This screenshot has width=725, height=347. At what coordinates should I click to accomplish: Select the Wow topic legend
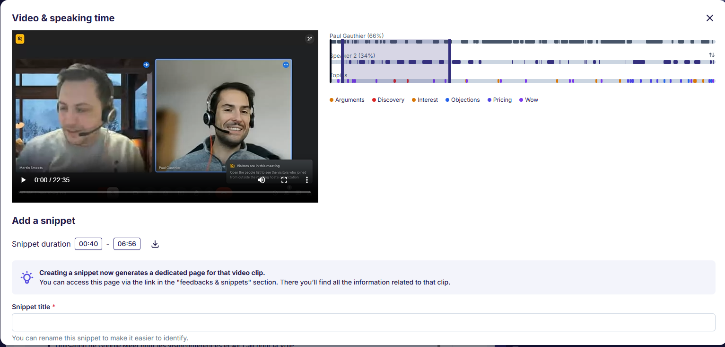click(529, 100)
